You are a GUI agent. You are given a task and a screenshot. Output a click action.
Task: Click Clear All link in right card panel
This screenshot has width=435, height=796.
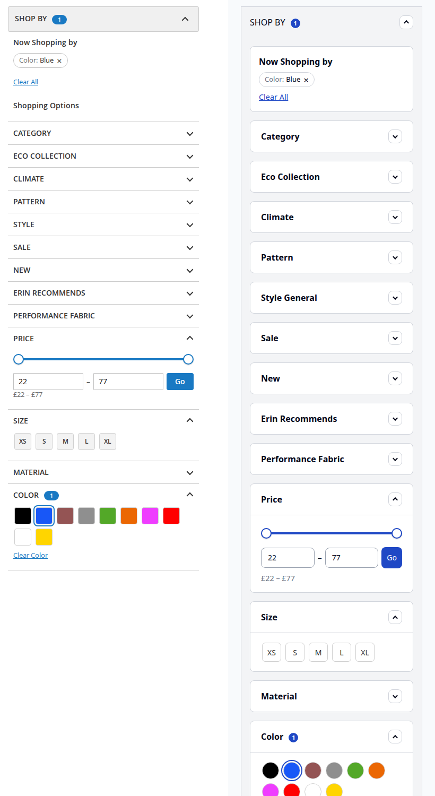(x=274, y=97)
